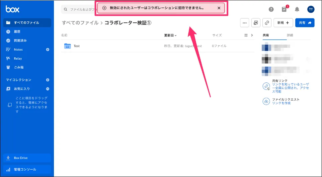Go to 履歴 in the sidebar
The image size is (322, 177).
tap(17, 32)
